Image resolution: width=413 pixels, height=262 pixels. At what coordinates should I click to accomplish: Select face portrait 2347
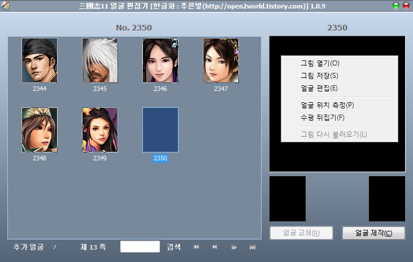[221, 60]
